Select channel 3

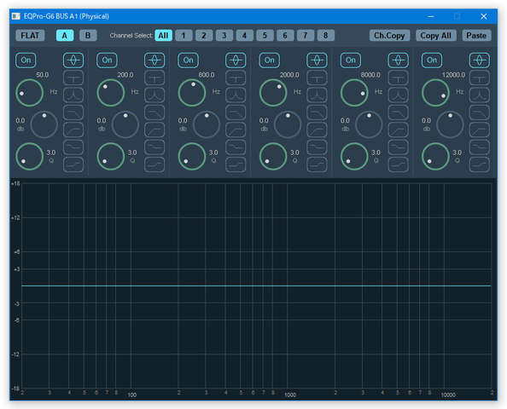[224, 36]
